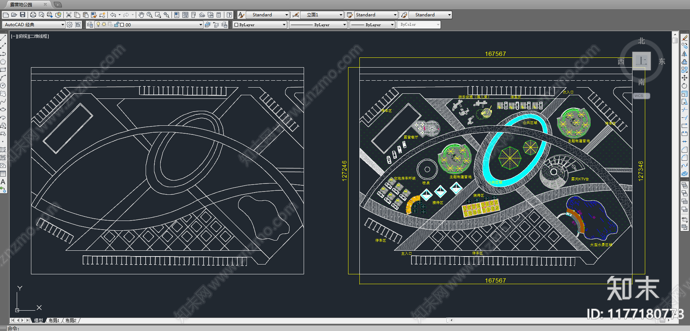
Task: Select the Rectangle draw tool
Action: tap(3, 69)
